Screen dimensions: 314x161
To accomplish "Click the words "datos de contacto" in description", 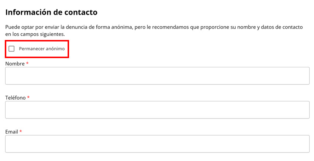I will click(x=281, y=27).
